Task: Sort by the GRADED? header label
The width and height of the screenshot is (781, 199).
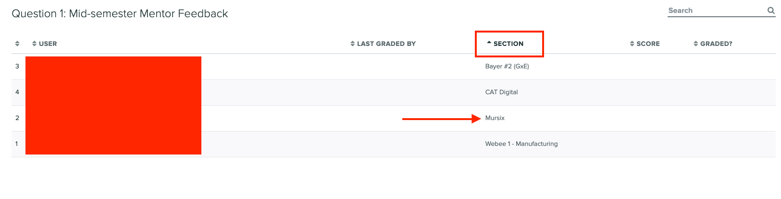Action: click(x=716, y=44)
